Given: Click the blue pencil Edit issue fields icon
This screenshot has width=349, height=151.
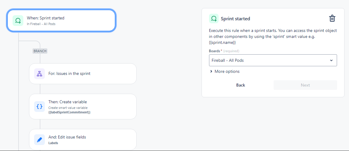Looking at the screenshot, I should click(39, 140).
